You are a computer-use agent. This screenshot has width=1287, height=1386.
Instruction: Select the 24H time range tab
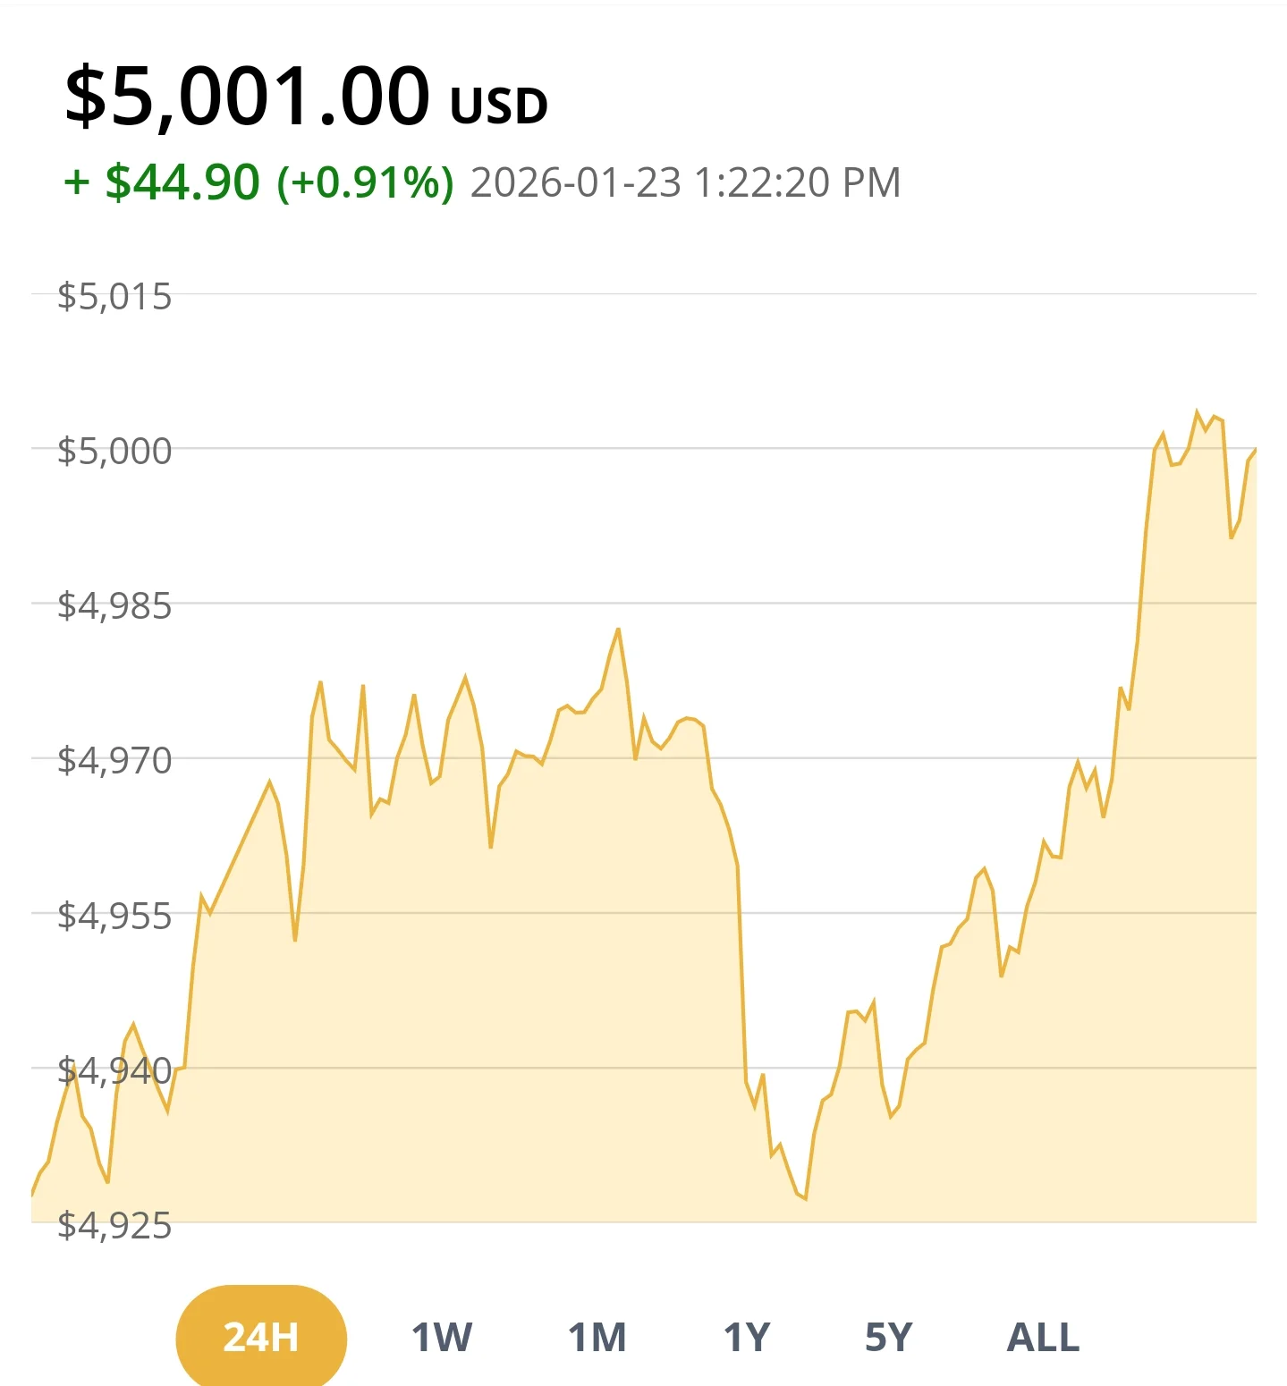point(260,1337)
